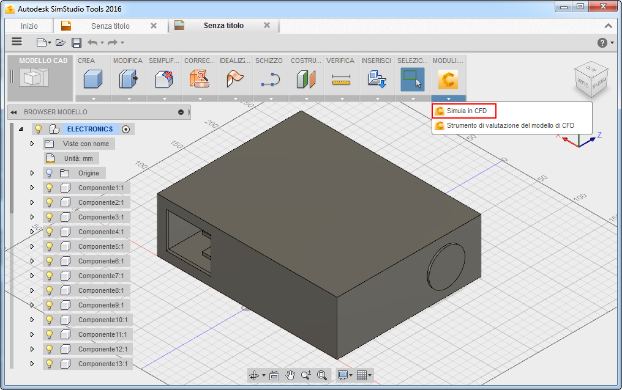
Task: Save the document with floppy icon
Action: (x=77, y=42)
